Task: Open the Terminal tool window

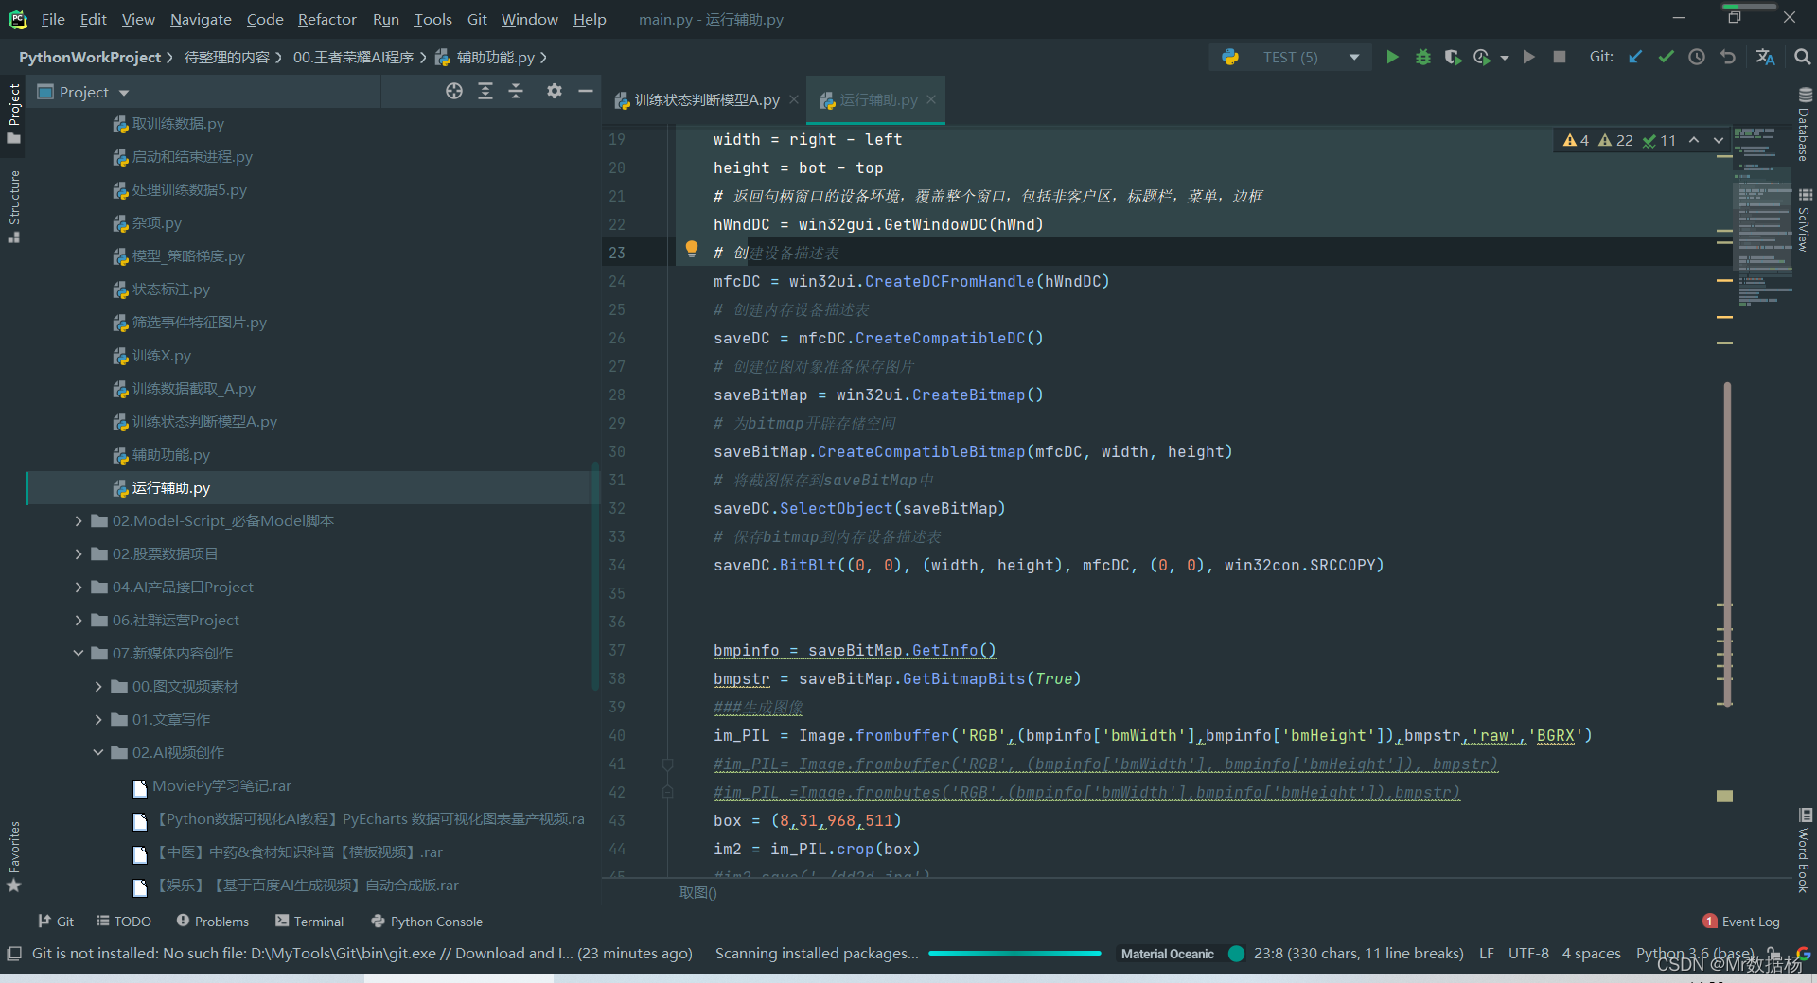Action: coord(309,921)
